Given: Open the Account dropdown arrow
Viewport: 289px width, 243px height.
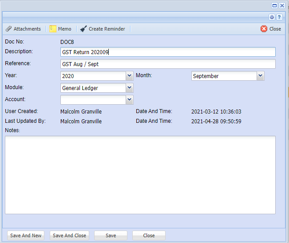Looking at the screenshot, I should (x=129, y=100).
